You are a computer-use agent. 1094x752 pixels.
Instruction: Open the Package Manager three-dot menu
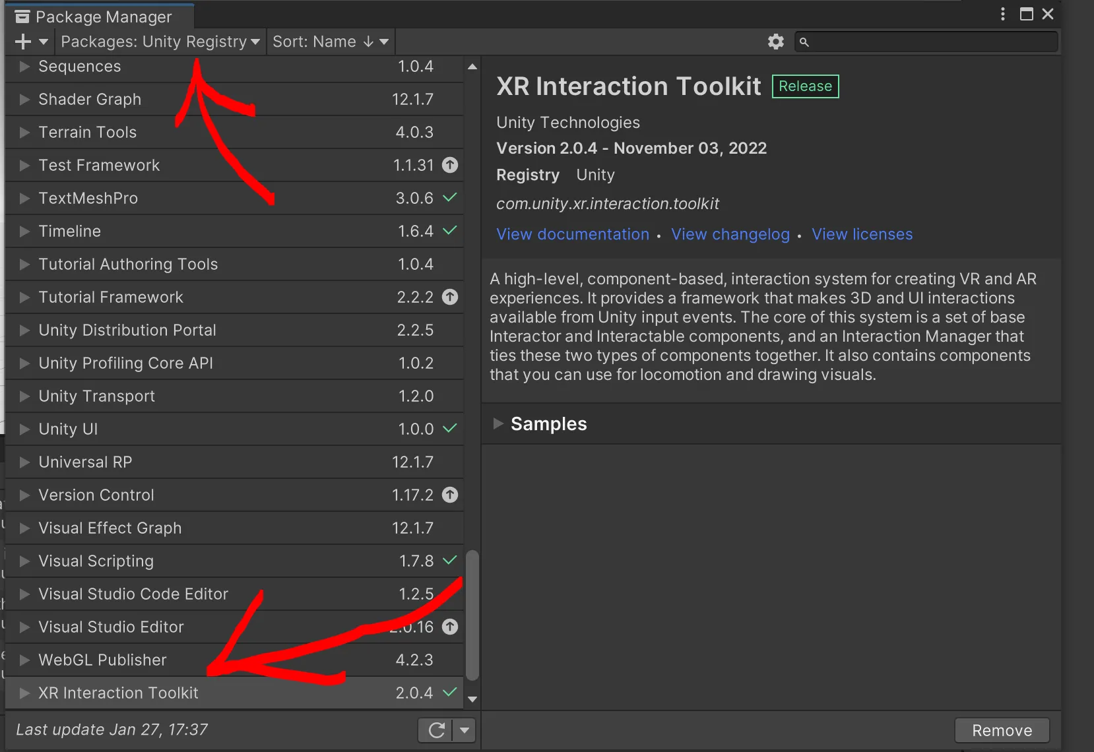click(x=1003, y=14)
